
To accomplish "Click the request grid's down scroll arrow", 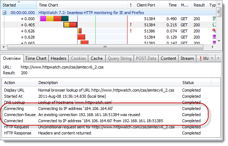I will click(219, 41).
